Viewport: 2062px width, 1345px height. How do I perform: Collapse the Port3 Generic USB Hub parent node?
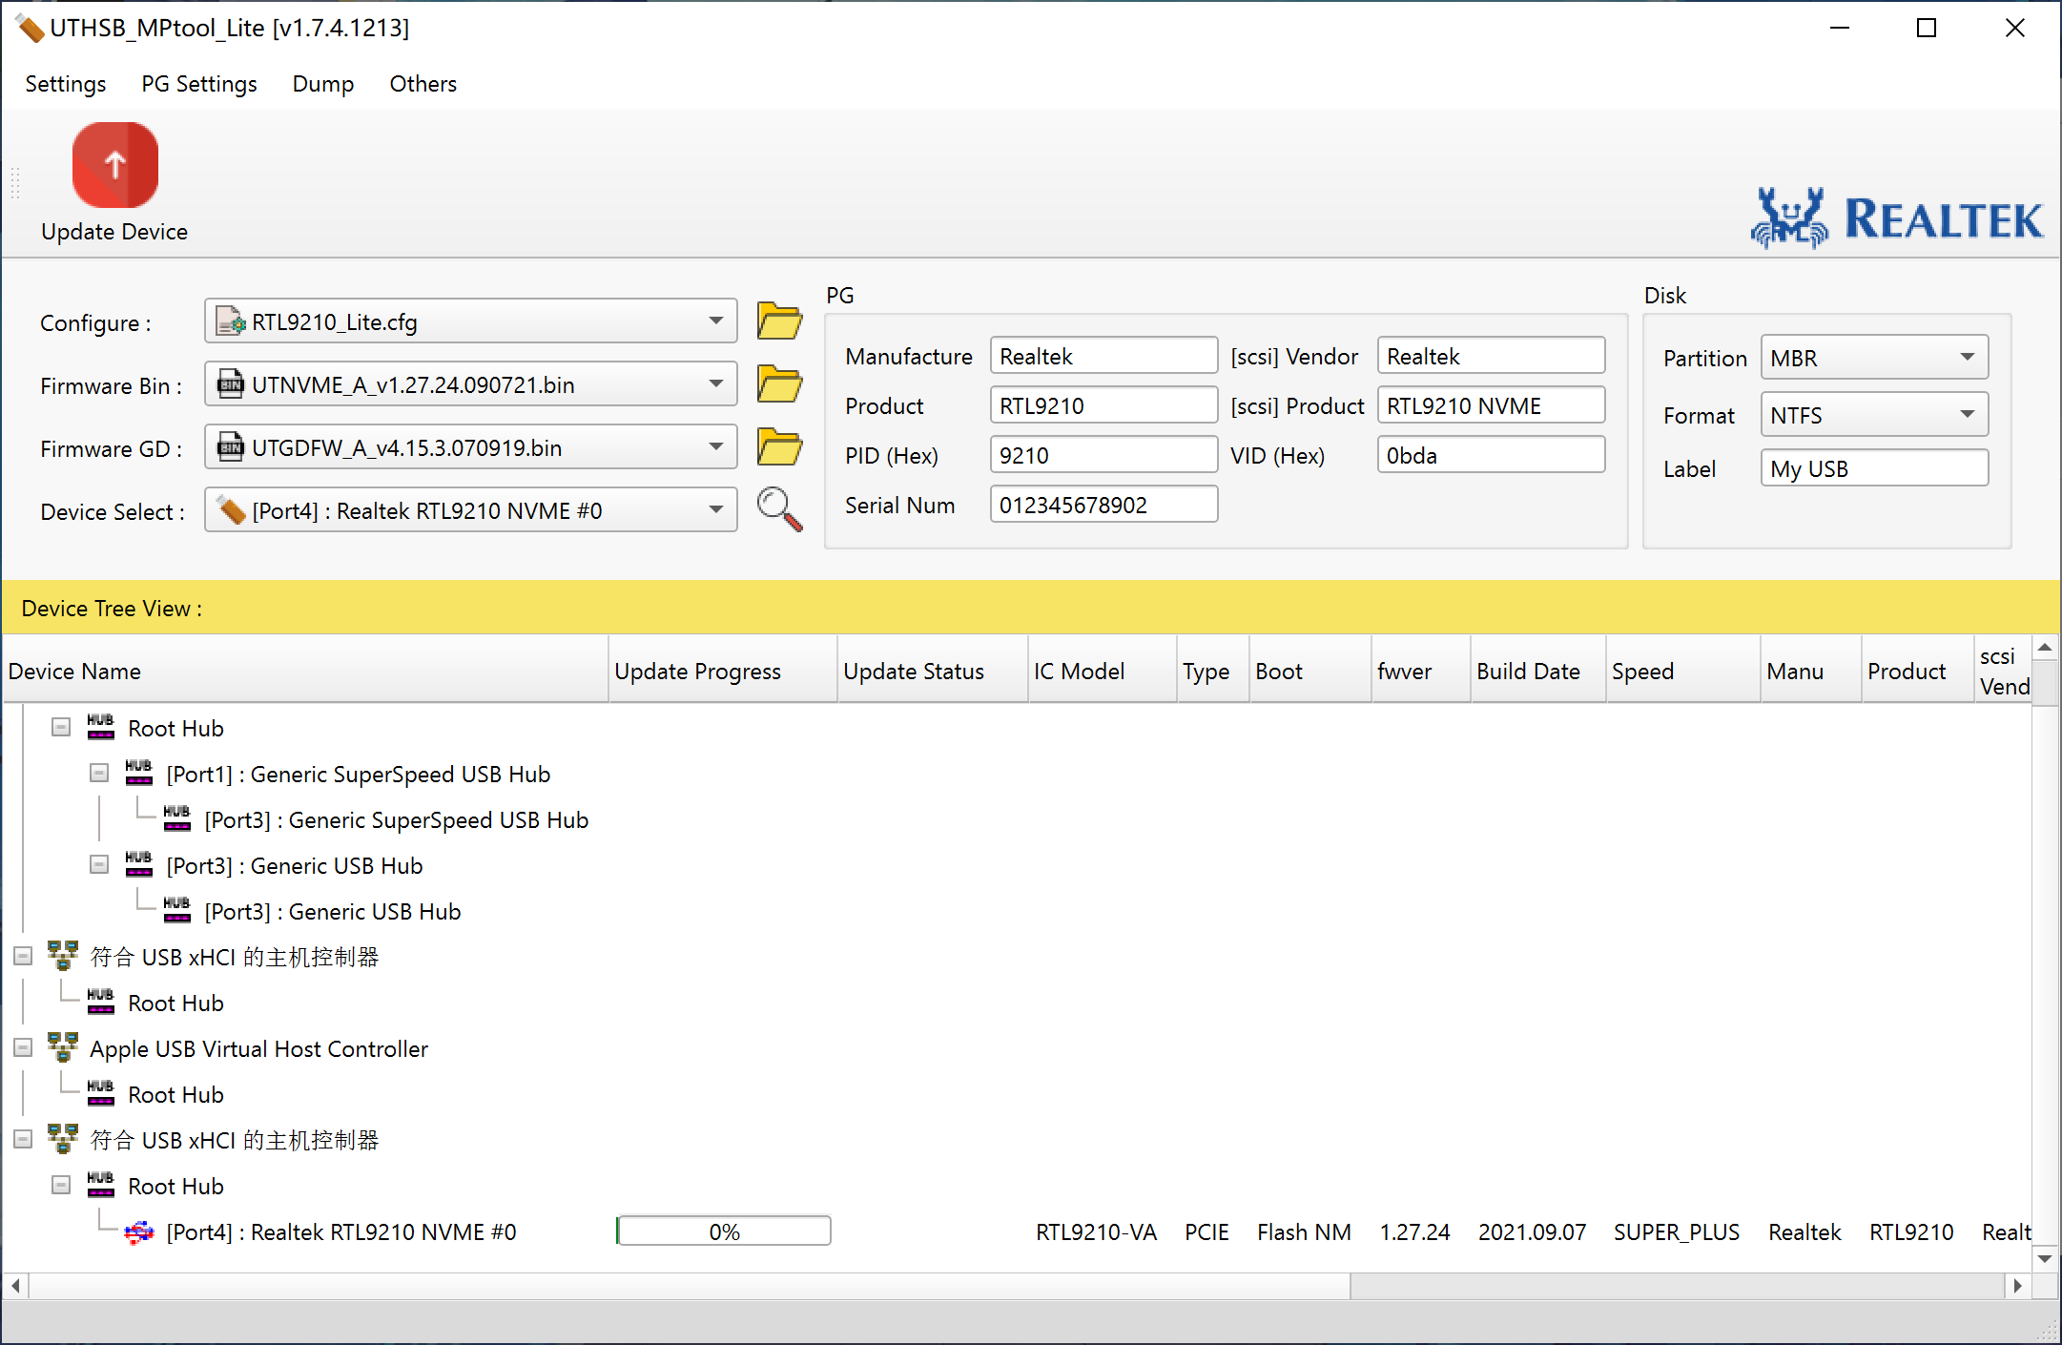coord(99,865)
